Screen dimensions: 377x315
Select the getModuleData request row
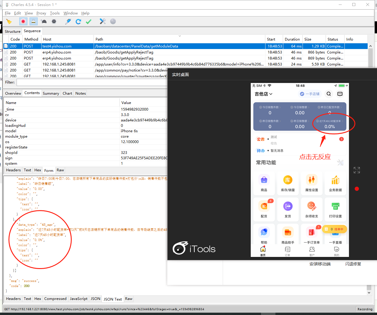coord(185,46)
